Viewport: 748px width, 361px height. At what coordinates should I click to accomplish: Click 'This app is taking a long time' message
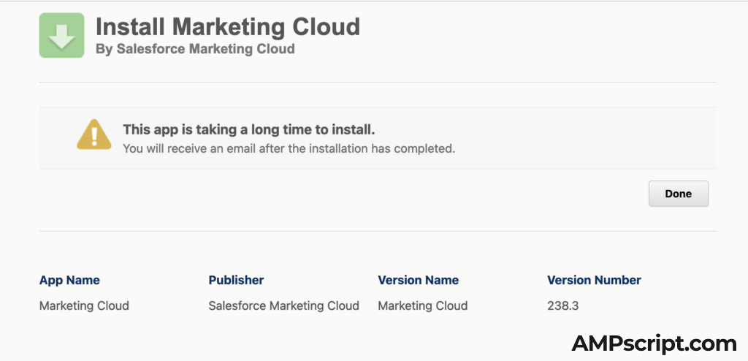249,129
